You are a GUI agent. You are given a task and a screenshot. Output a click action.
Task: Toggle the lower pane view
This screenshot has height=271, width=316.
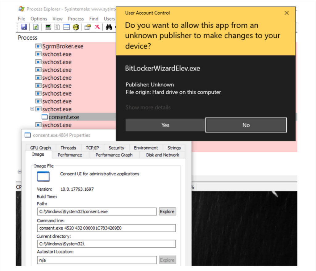tap(66, 27)
